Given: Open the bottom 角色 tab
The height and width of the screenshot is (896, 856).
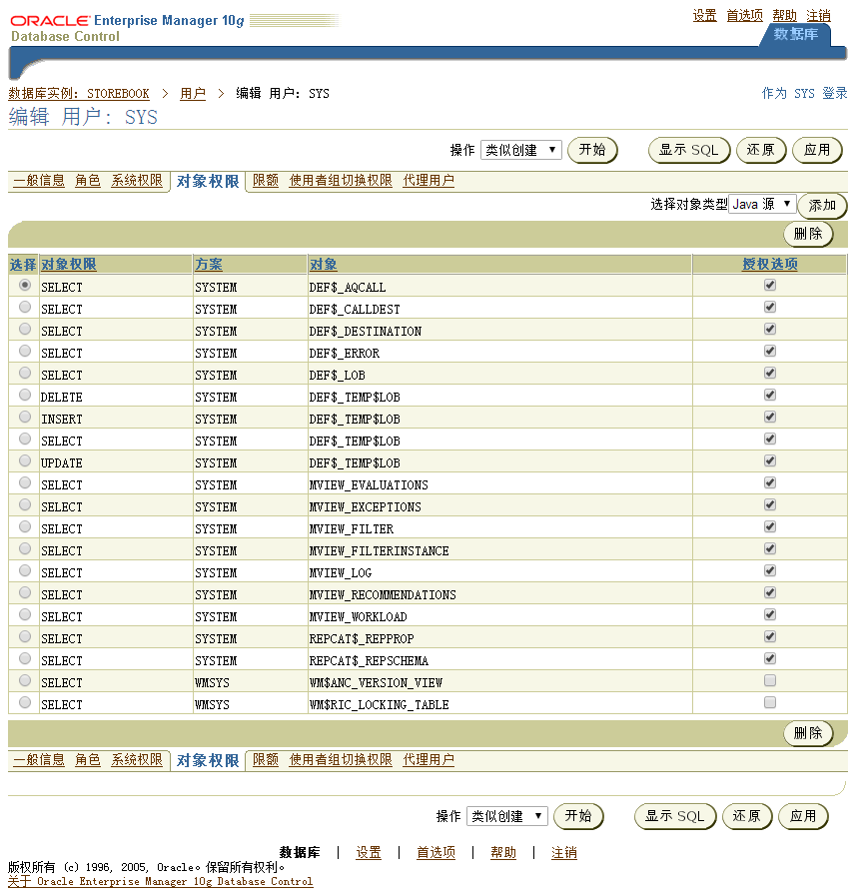Looking at the screenshot, I should [x=88, y=760].
